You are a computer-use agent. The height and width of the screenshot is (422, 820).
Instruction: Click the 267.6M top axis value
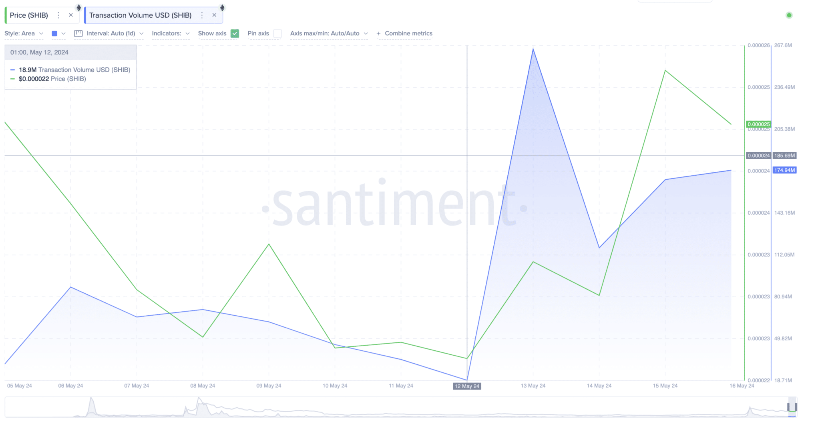point(783,45)
